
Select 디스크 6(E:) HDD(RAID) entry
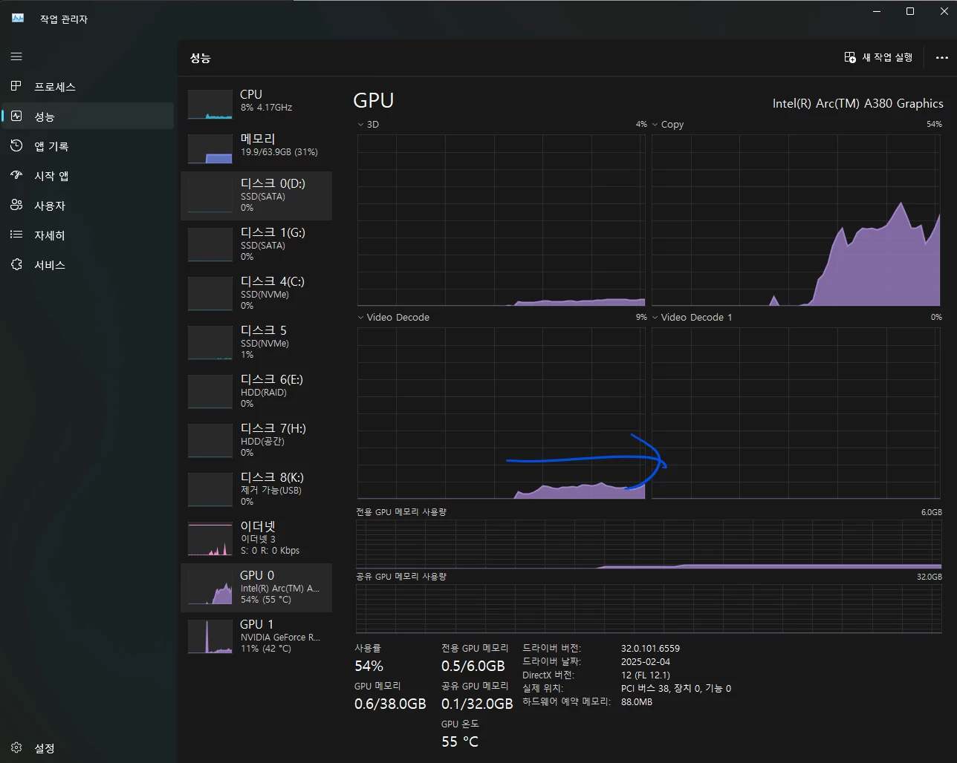(256, 392)
